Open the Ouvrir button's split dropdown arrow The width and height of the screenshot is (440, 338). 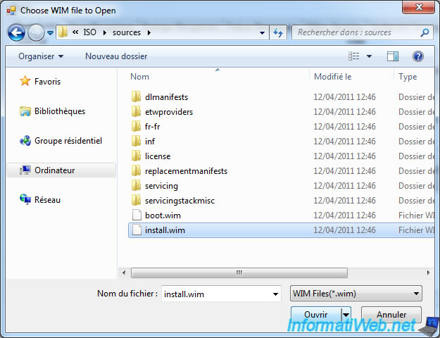[346, 315]
